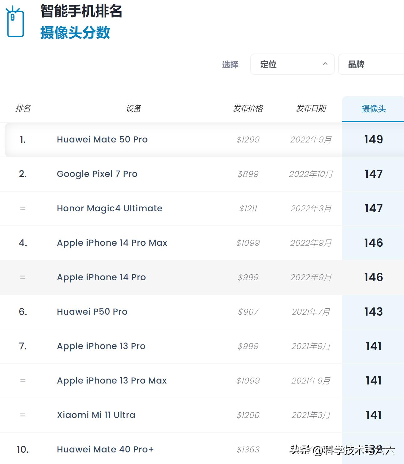Collapse the 定位 dropdown via its chevron

(325, 64)
